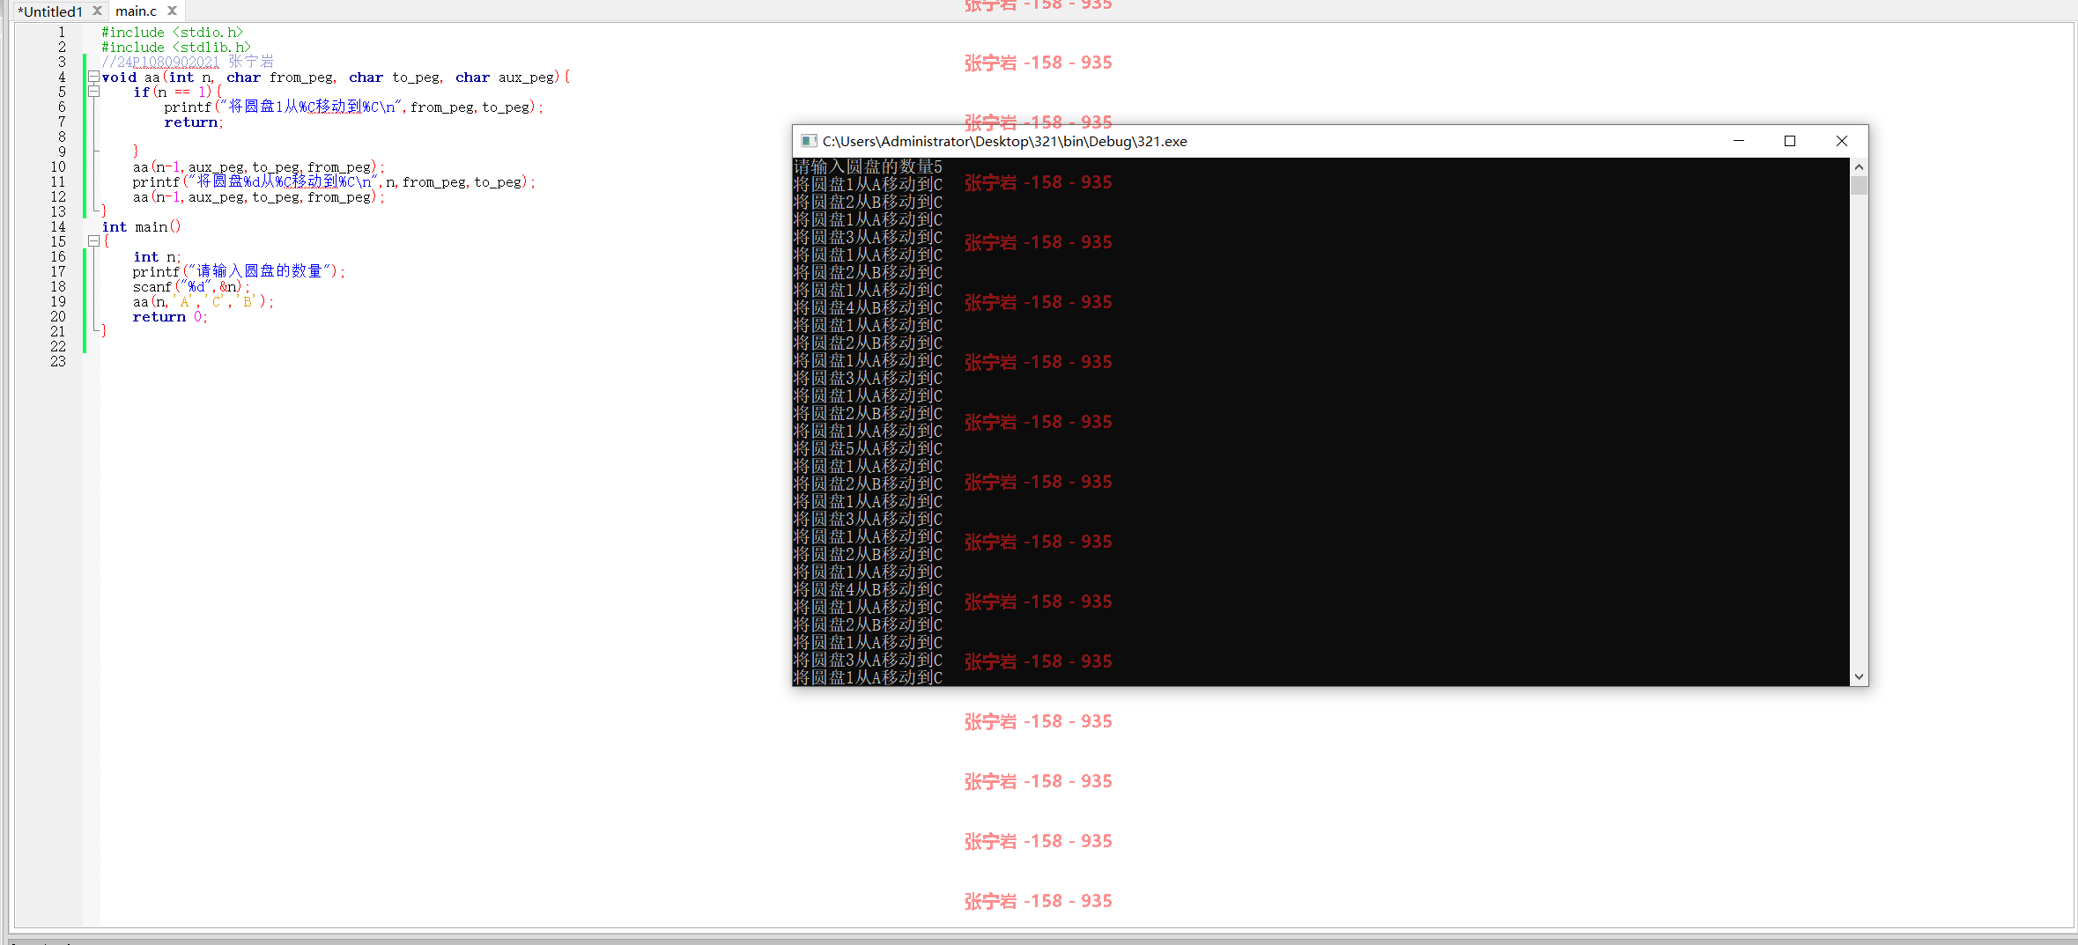Viewport: 2078px width, 945px height.
Task: Close the 321.exe console window
Action: pos(1841,141)
